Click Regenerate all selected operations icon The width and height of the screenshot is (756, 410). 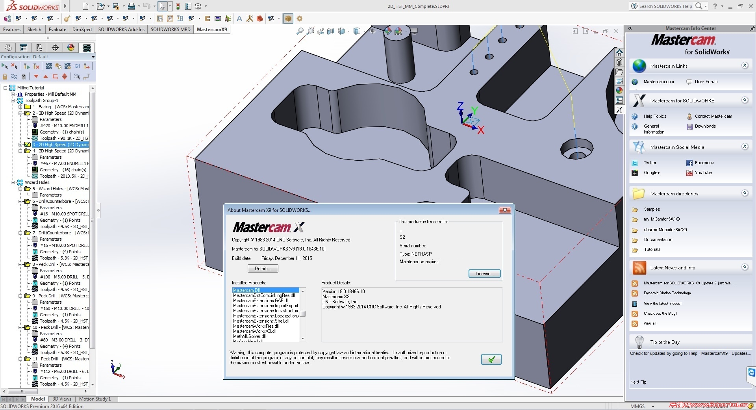click(27, 66)
